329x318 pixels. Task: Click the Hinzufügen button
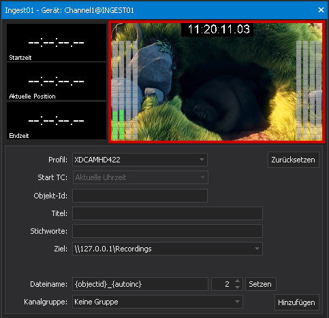pyautogui.click(x=297, y=302)
